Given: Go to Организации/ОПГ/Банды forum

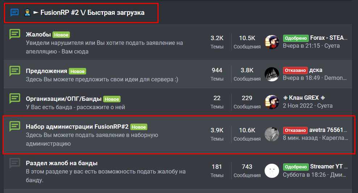Looking at the screenshot, I should pyautogui.click(x=63, y=99).
